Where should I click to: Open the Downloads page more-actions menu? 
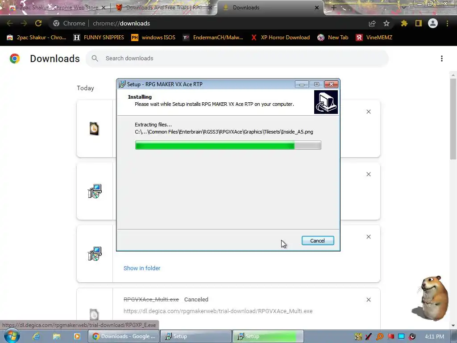(442, 59)
